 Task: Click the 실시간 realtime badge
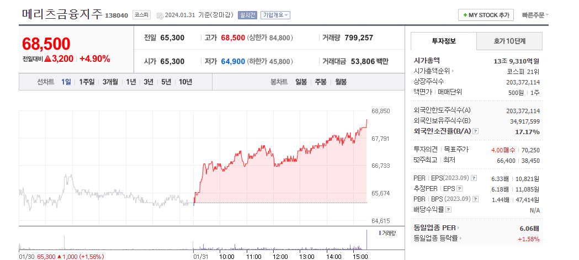[247, 15]
